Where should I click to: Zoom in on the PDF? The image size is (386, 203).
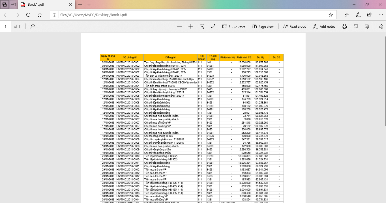(191, 26)
